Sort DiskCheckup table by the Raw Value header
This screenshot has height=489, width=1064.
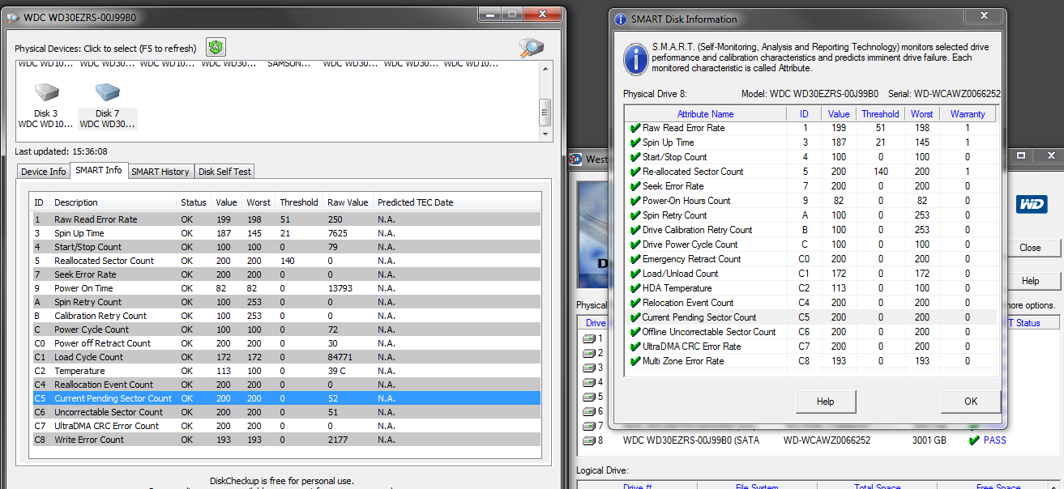(x=348, y=202)
